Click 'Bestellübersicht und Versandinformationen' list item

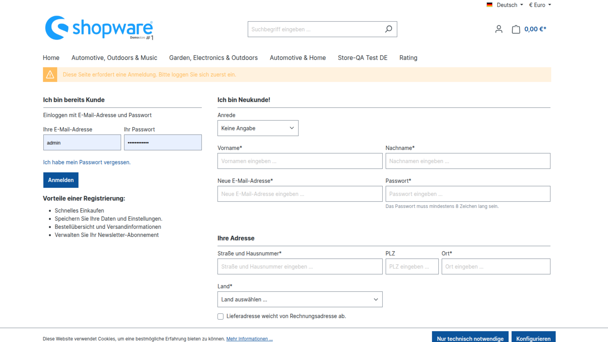[108, 227]
